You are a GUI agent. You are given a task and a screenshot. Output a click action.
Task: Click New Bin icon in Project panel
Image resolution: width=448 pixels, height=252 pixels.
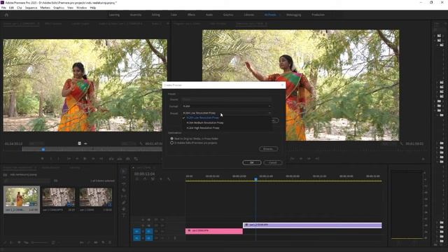(96, 242)
